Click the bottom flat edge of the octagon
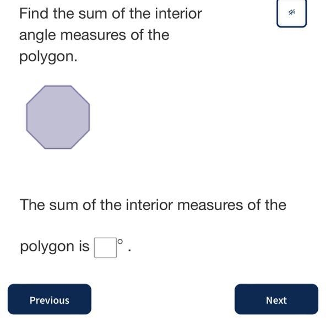The image size is (326, 327). click(x=58, y=148)
